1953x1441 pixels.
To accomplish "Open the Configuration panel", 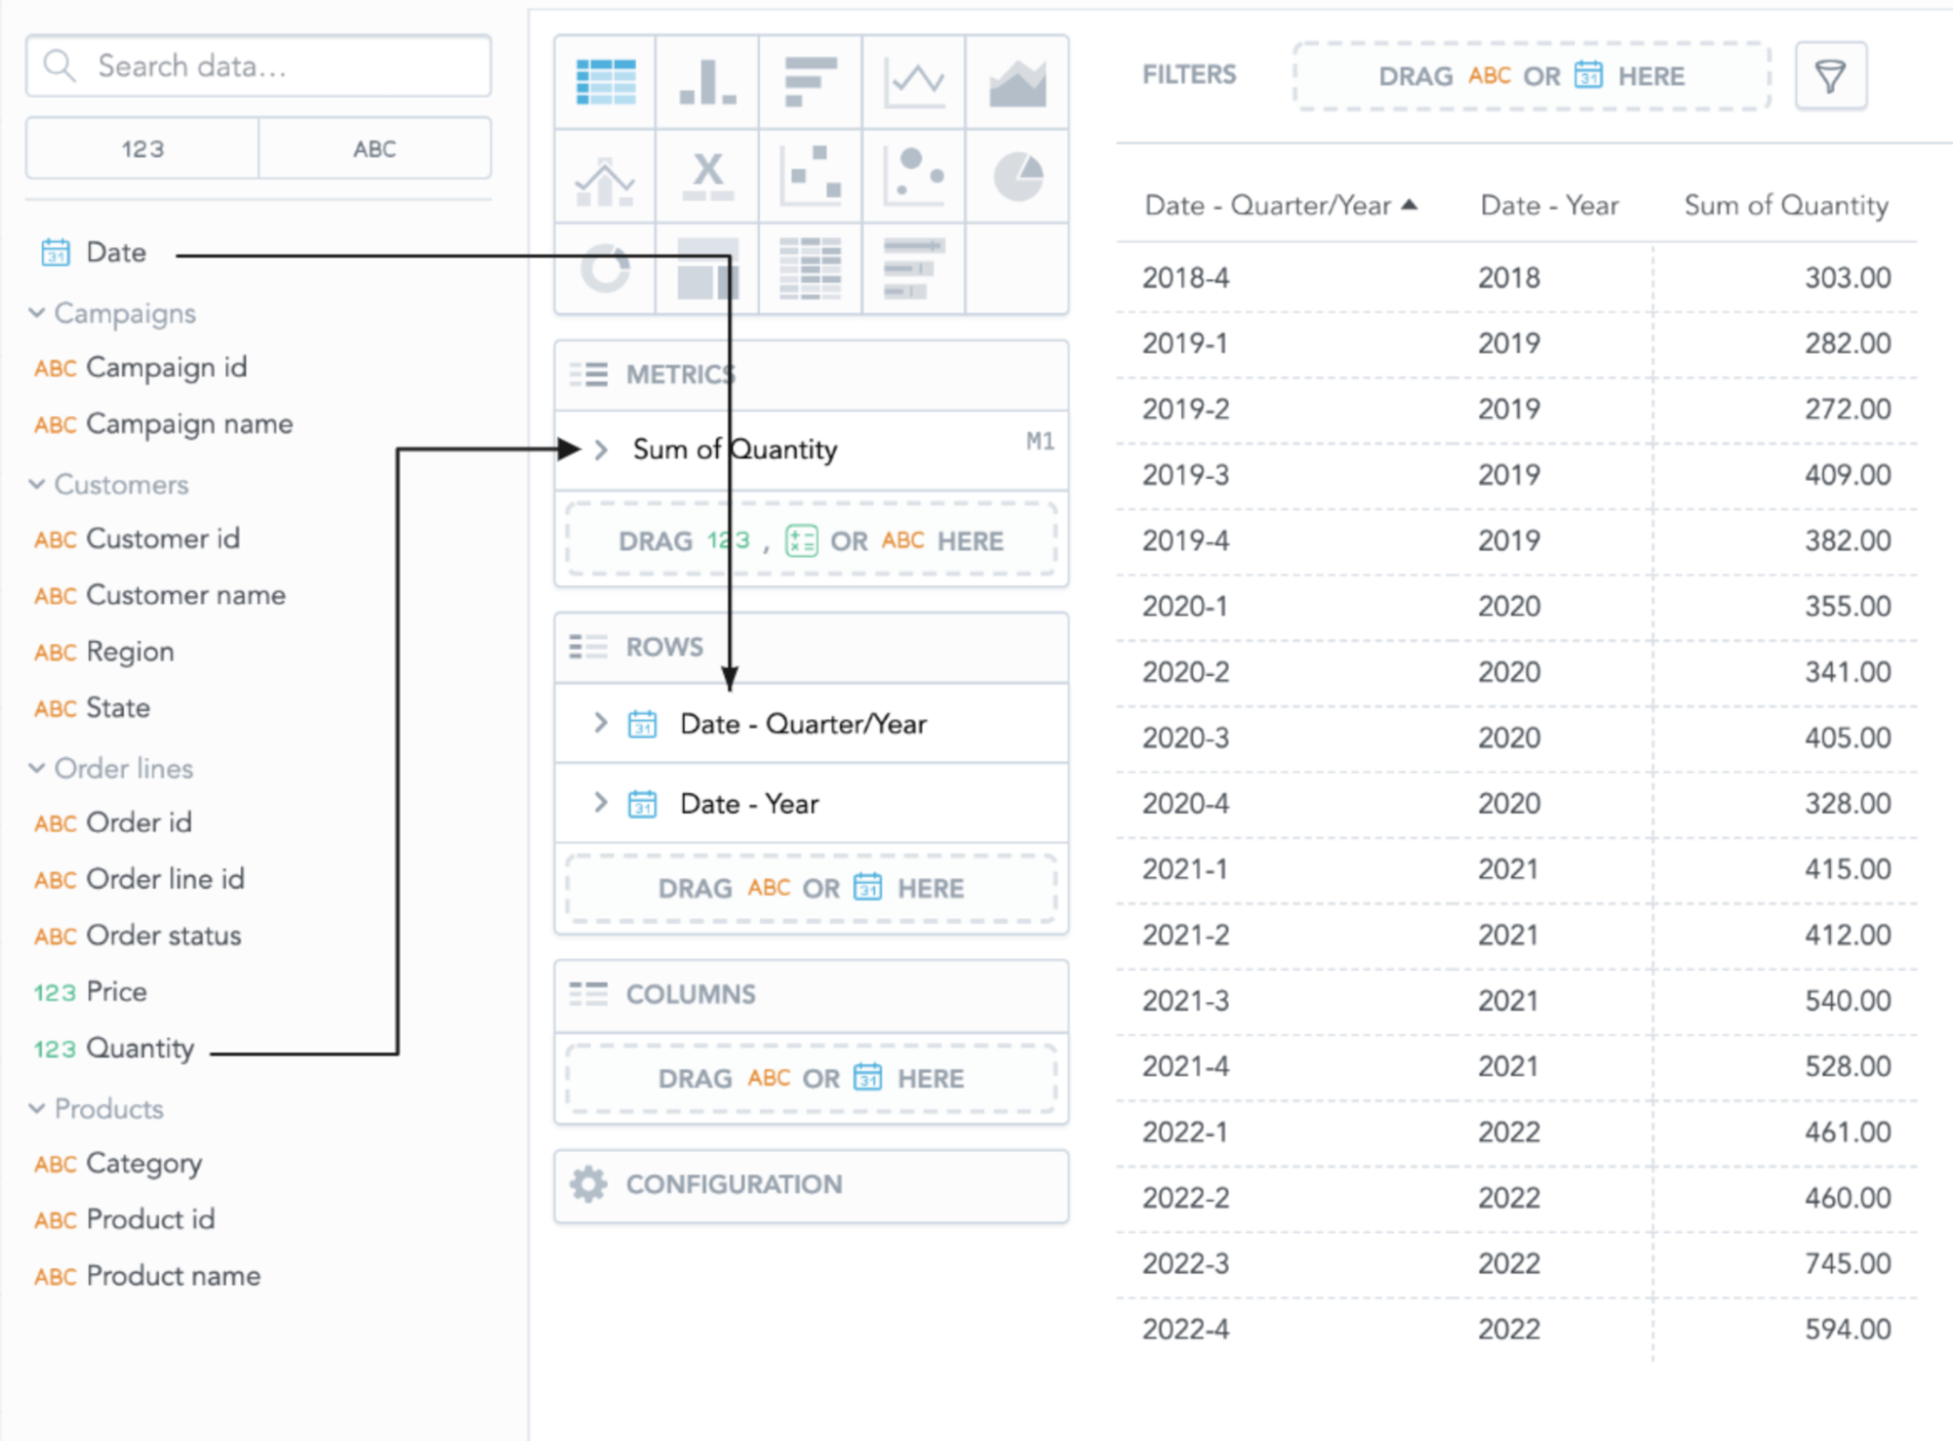I will pos(734,1184).
